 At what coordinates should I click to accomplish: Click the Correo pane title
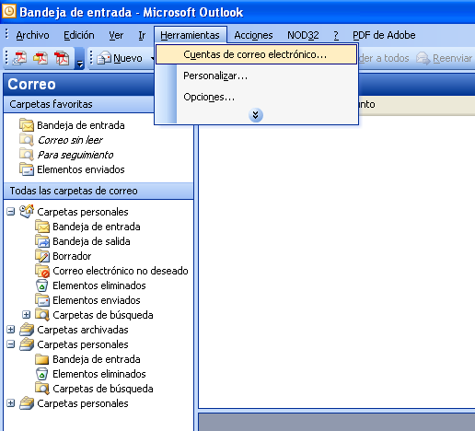click(31, 84)
